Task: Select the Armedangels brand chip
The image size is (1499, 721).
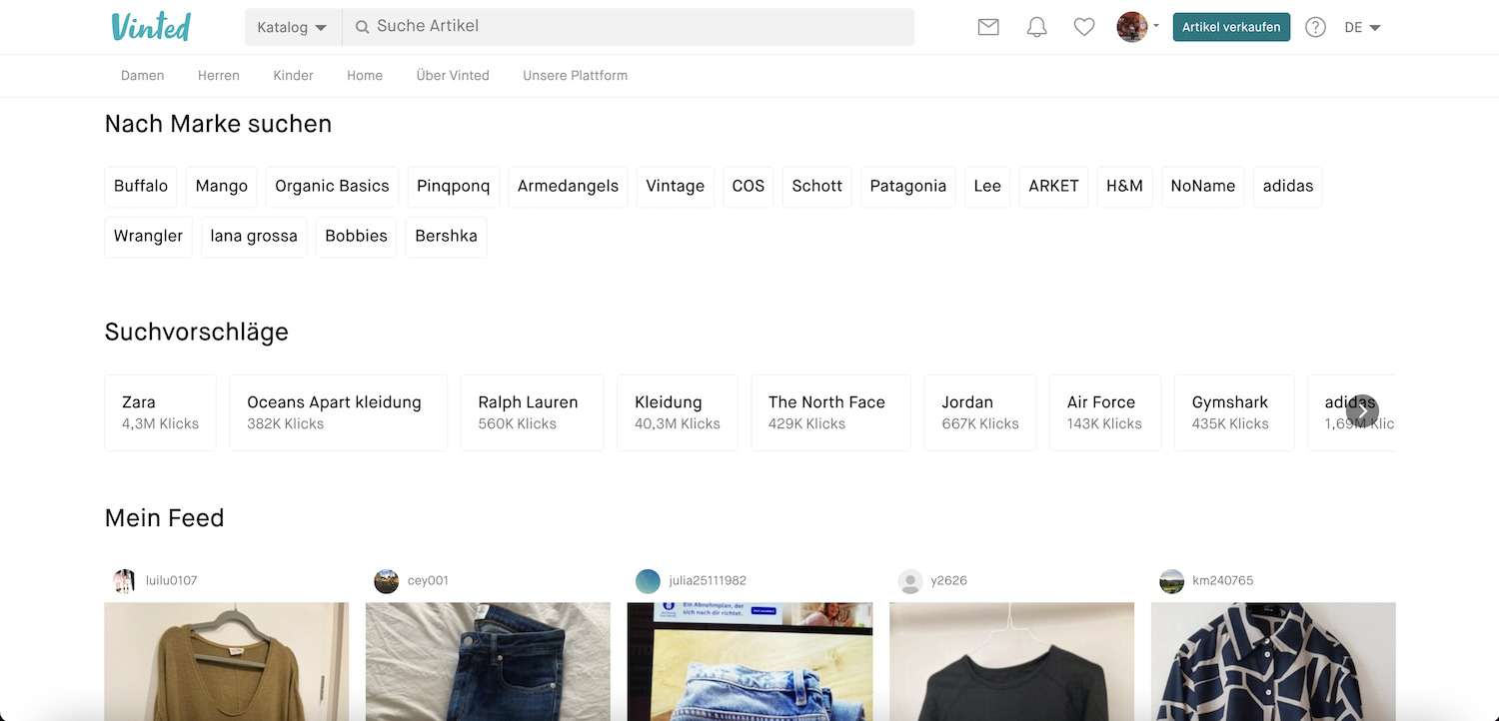Action: coord(568,187)
